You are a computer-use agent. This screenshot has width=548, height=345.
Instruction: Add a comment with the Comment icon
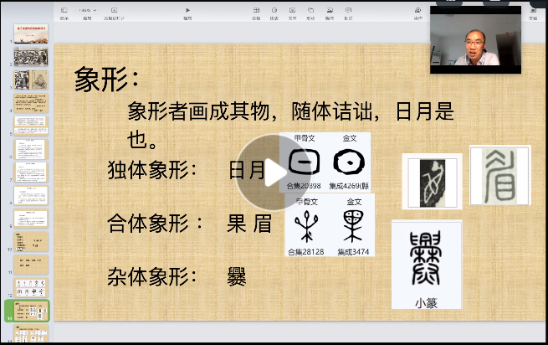348,12
